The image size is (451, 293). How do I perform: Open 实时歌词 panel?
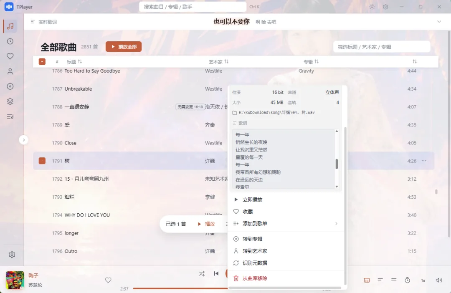(44, 22)
